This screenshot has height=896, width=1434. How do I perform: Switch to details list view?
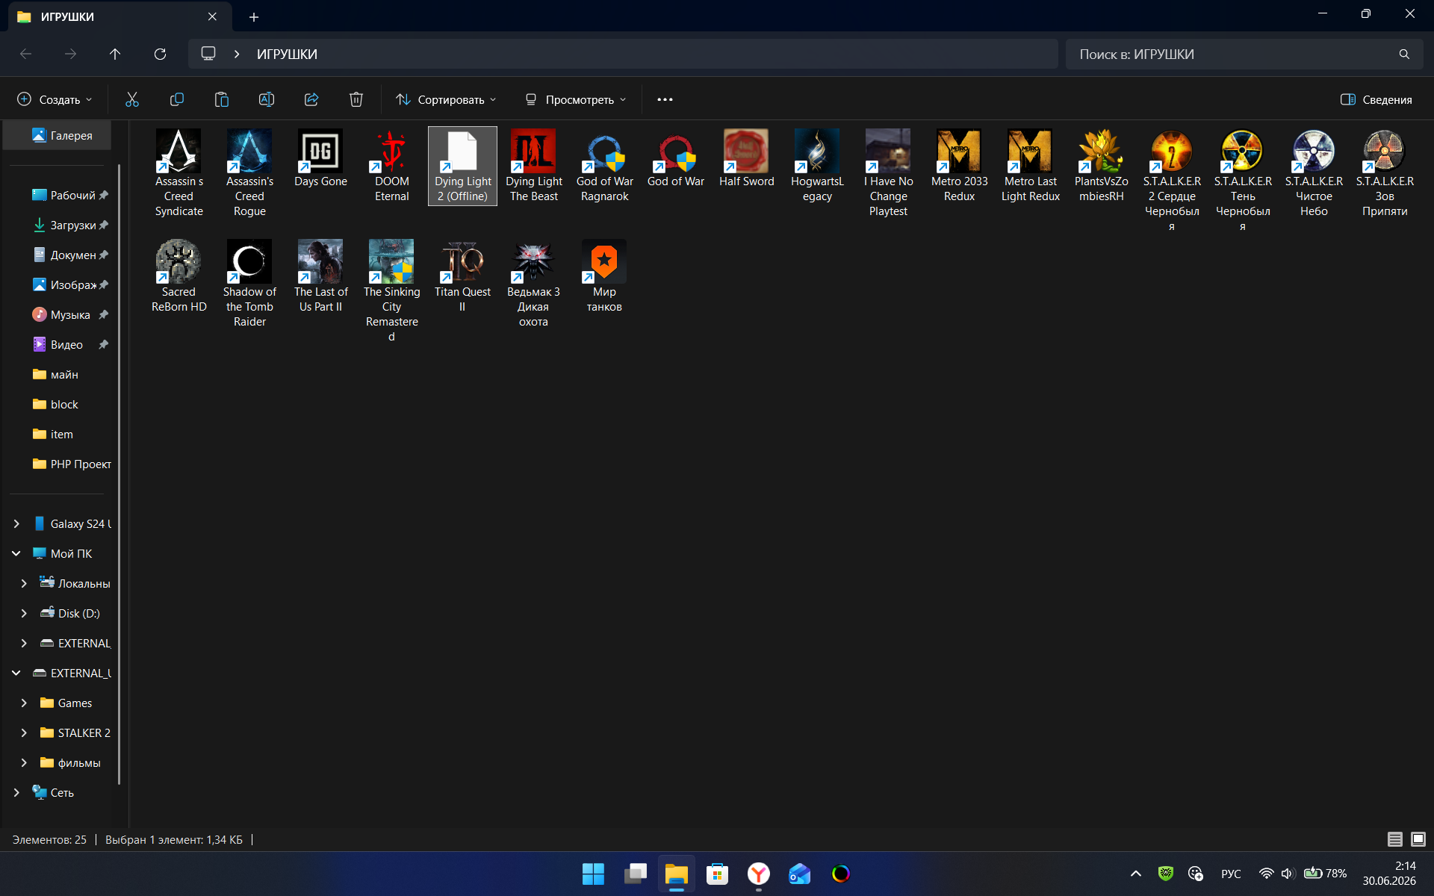[1394, 839]
